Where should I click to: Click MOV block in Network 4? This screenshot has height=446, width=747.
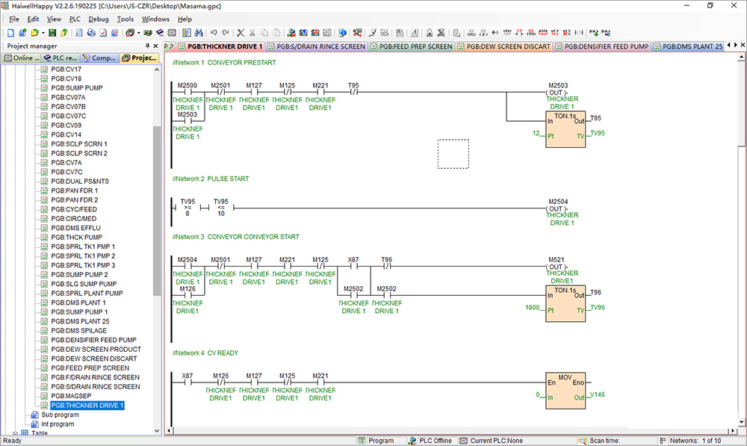(x=565, y=391)
